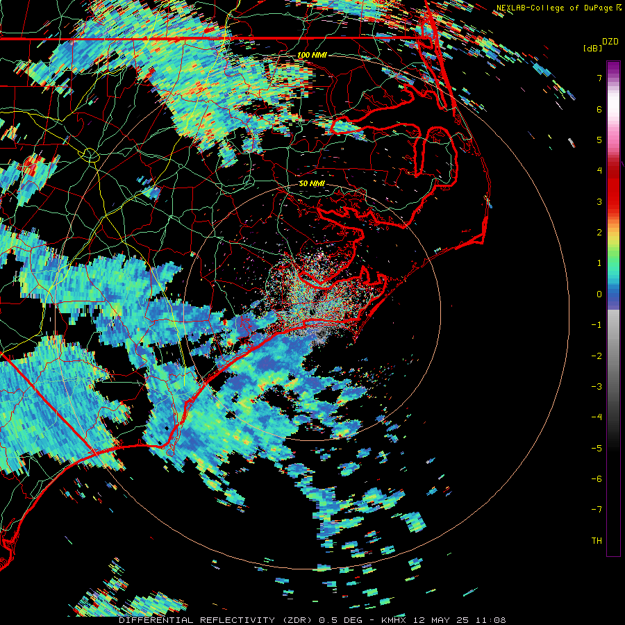Click the -1 value on the dB scale
Viewport: 625px width, 625px height.
[597, 325]
